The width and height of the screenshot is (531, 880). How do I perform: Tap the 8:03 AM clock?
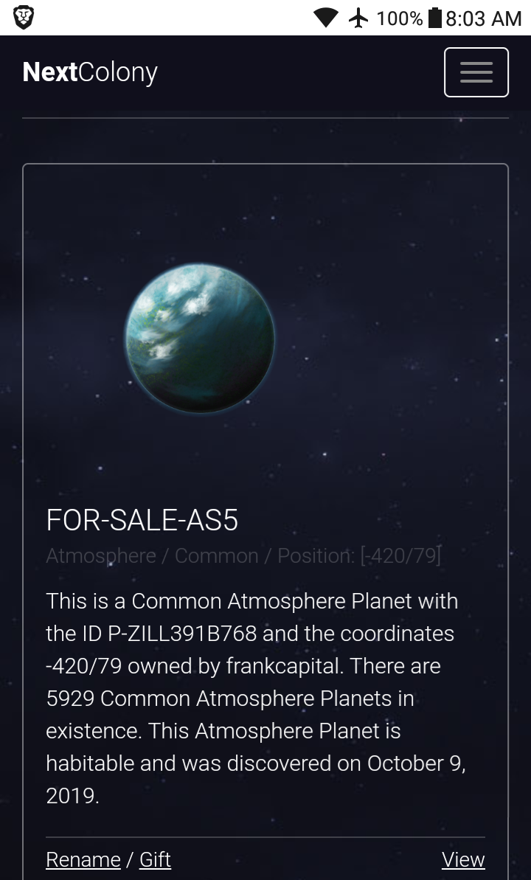tap(483, 18)
